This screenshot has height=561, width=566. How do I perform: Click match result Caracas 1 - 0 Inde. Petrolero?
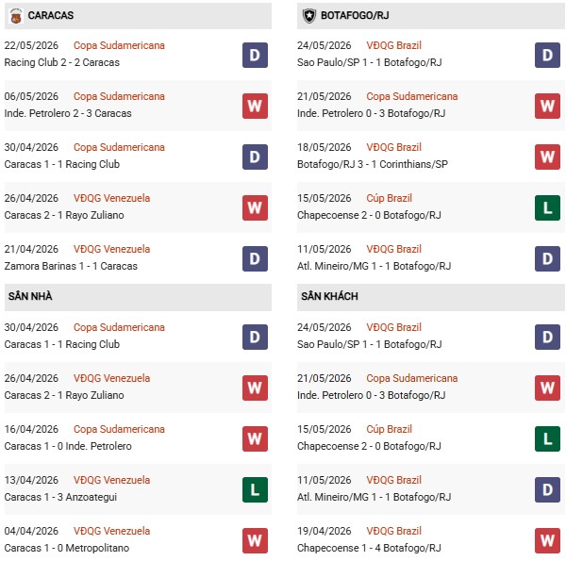(x=68, y=446)
